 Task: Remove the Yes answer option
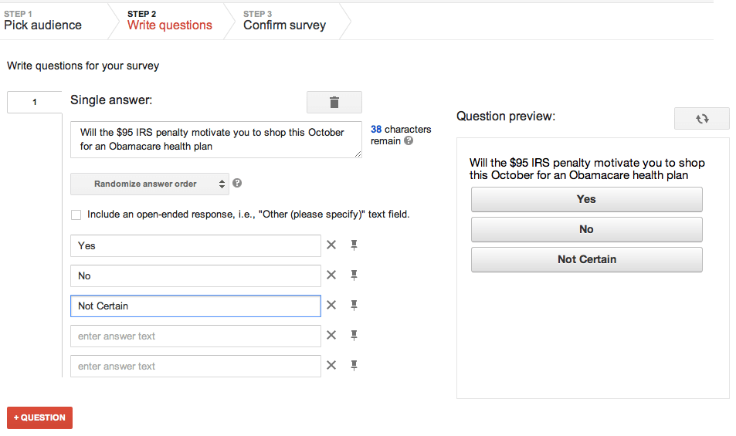coord(331,245)
